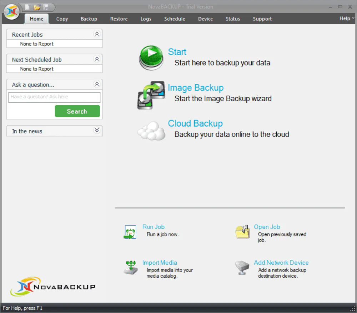Screen dimensions: 357x313
Task: Open the Restore tab
Action: 119,19
